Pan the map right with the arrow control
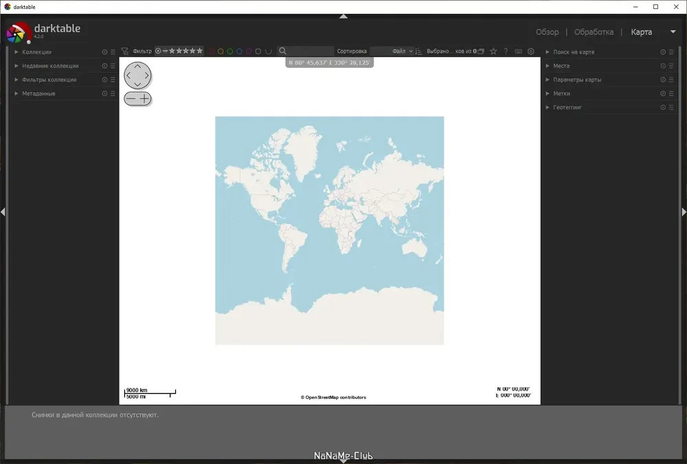Viewport: 687px width, 464px height. click(x=146, y=76)
